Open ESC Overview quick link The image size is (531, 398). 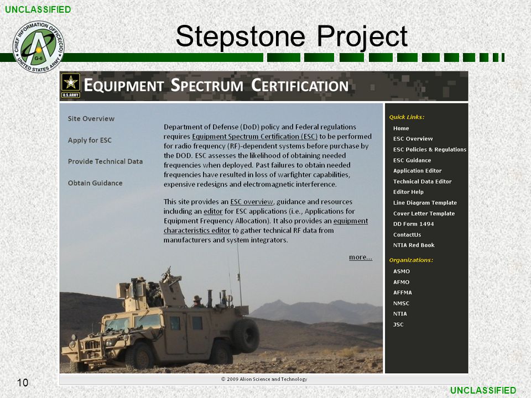click(413, 139)
